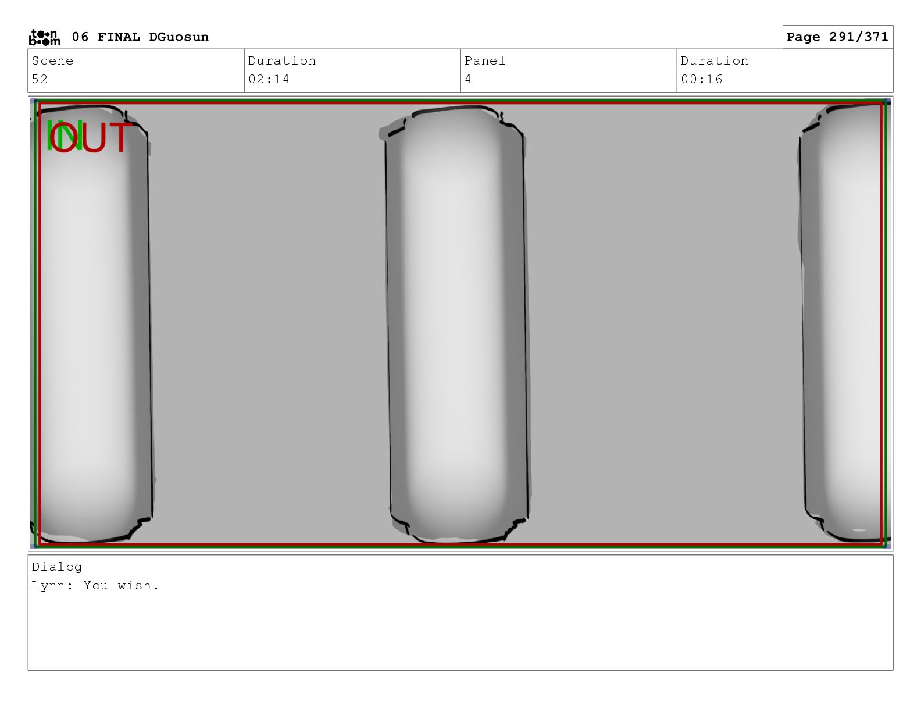Screen dimensions: 921x712
Task: Click gray background between middle and right pillars
Action: 663,326
